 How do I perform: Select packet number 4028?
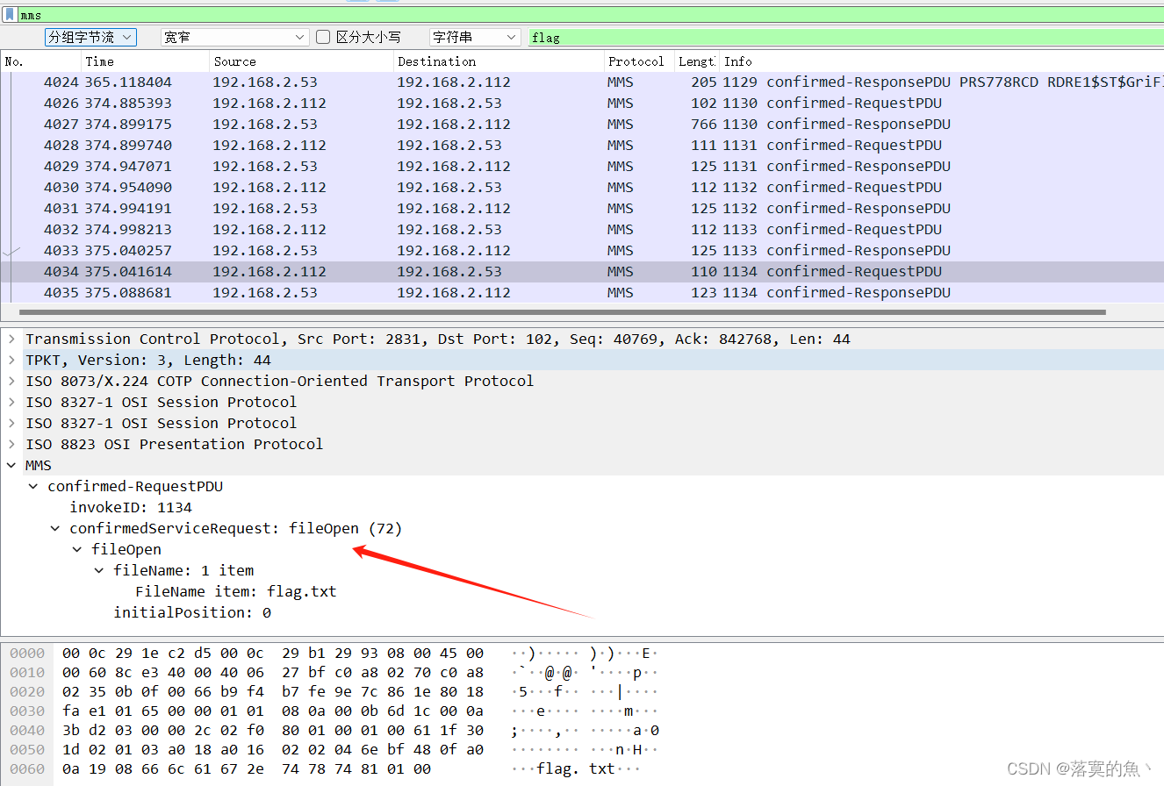[x=582, y=146]
